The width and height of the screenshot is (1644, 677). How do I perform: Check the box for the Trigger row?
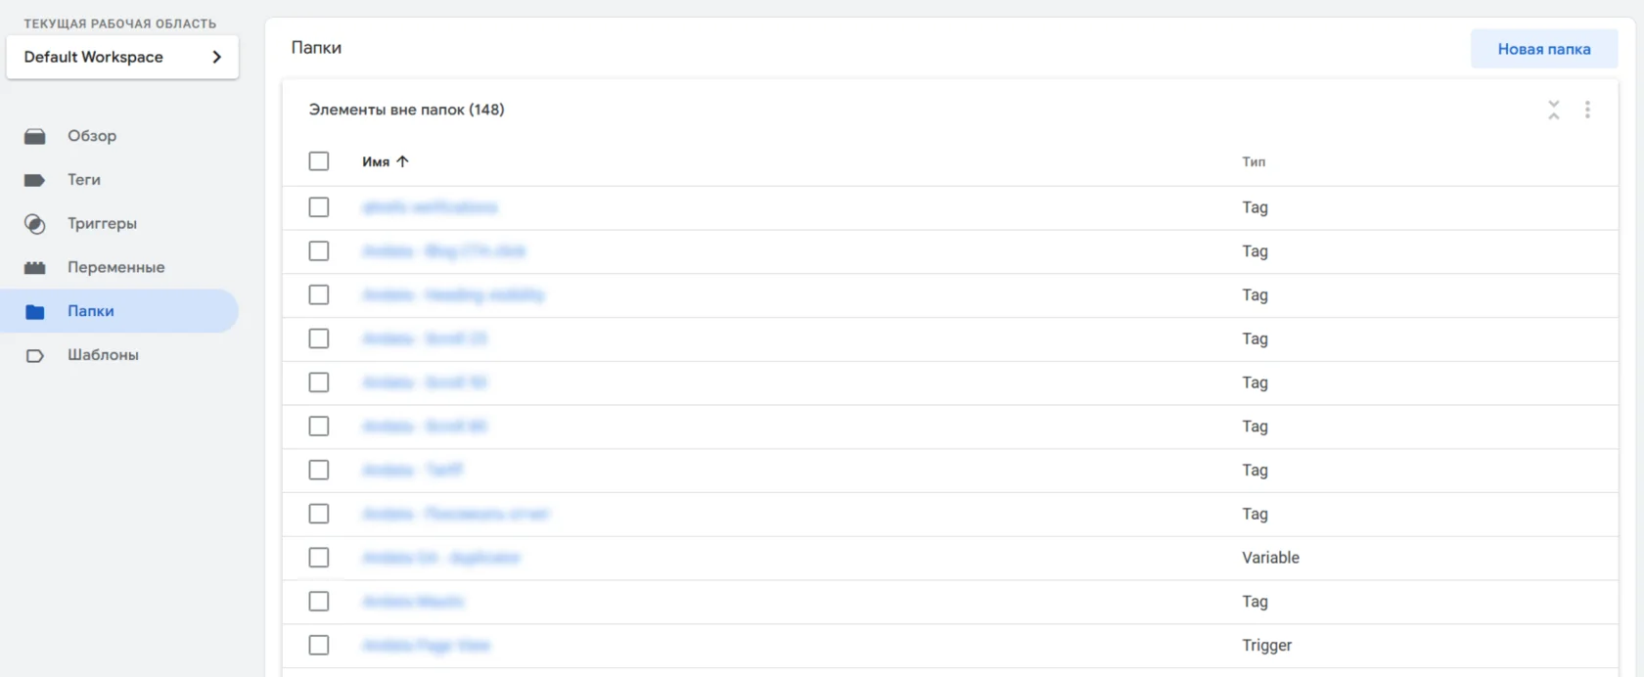point(319,645)
